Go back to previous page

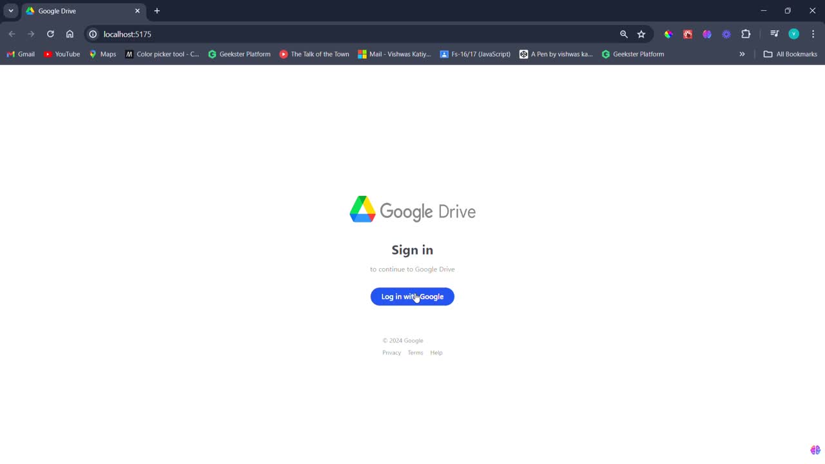pyautogui.click(x=12, y=34)
